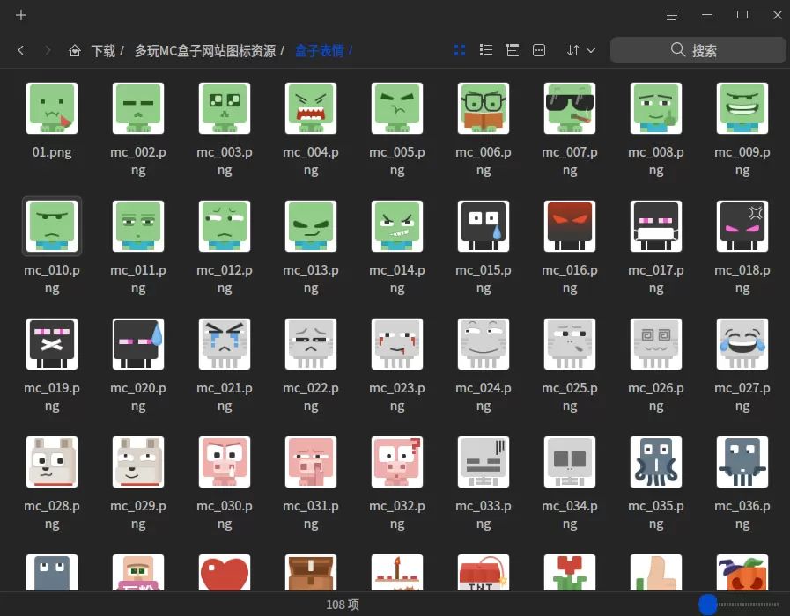Switch to icon grid view

tap(460, 50)
